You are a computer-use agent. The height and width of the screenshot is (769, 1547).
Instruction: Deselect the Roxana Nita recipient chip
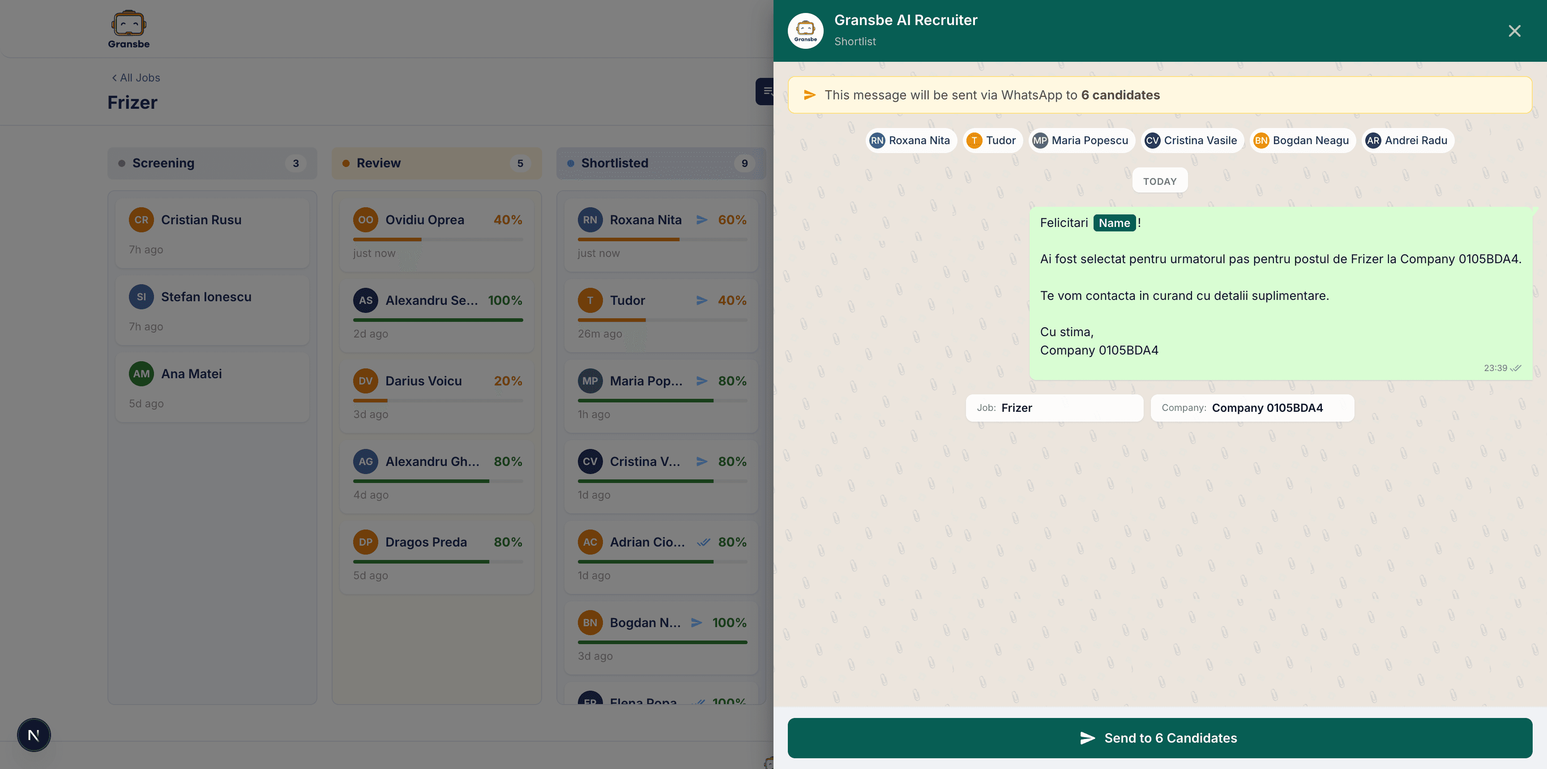tap(911, 141)
